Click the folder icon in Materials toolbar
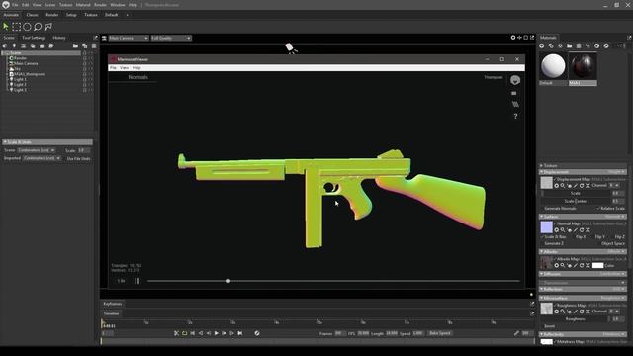This screenshot has width=633, height=356. pyautogui.click(x=570, y=46)
